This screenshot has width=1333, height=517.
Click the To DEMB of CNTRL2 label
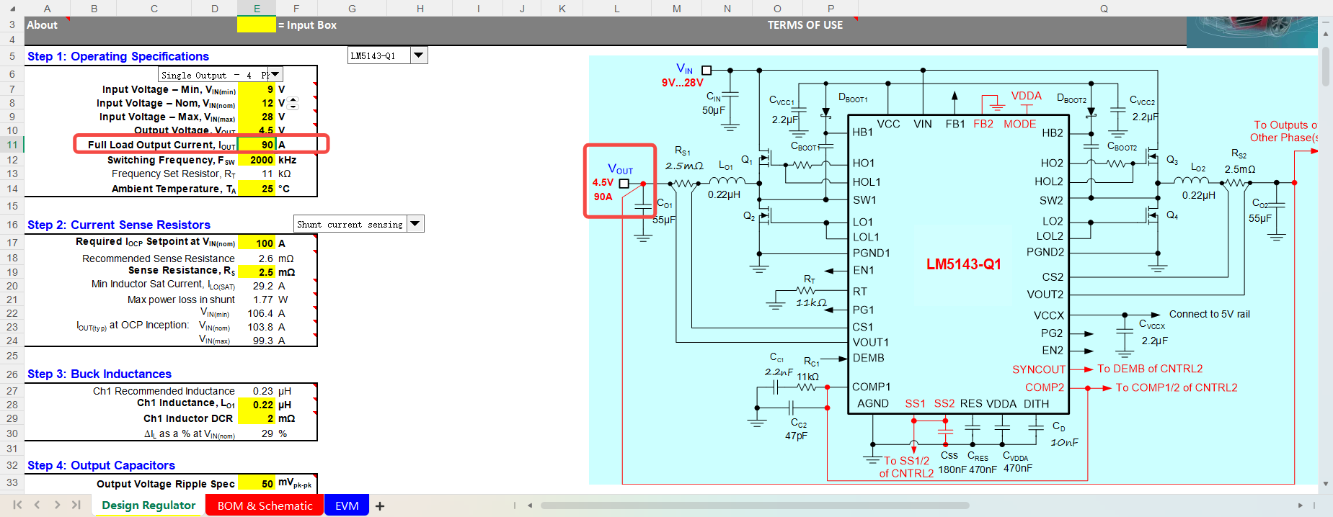(1150, 369)
